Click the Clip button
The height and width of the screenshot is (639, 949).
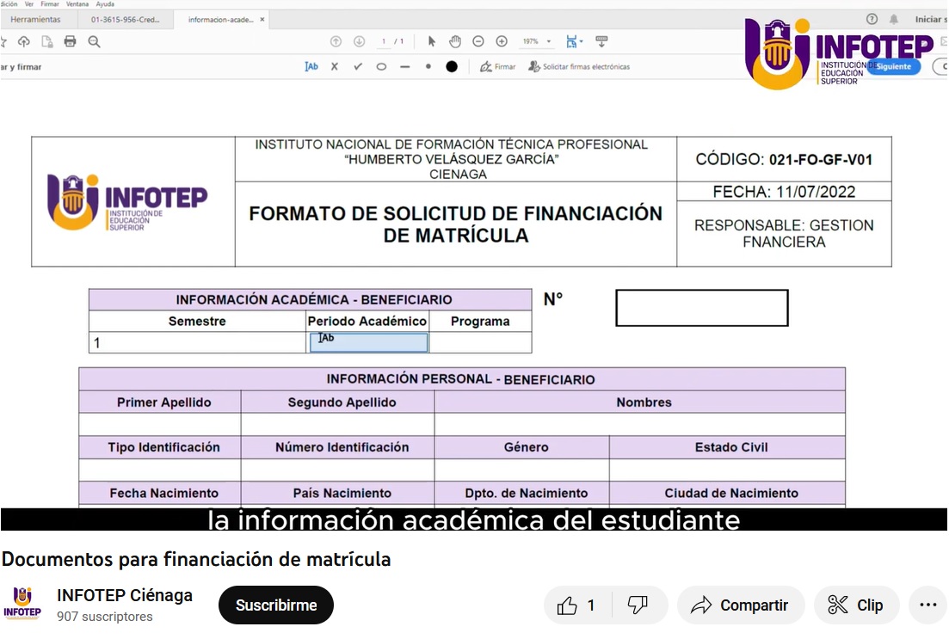coord(856,605)
